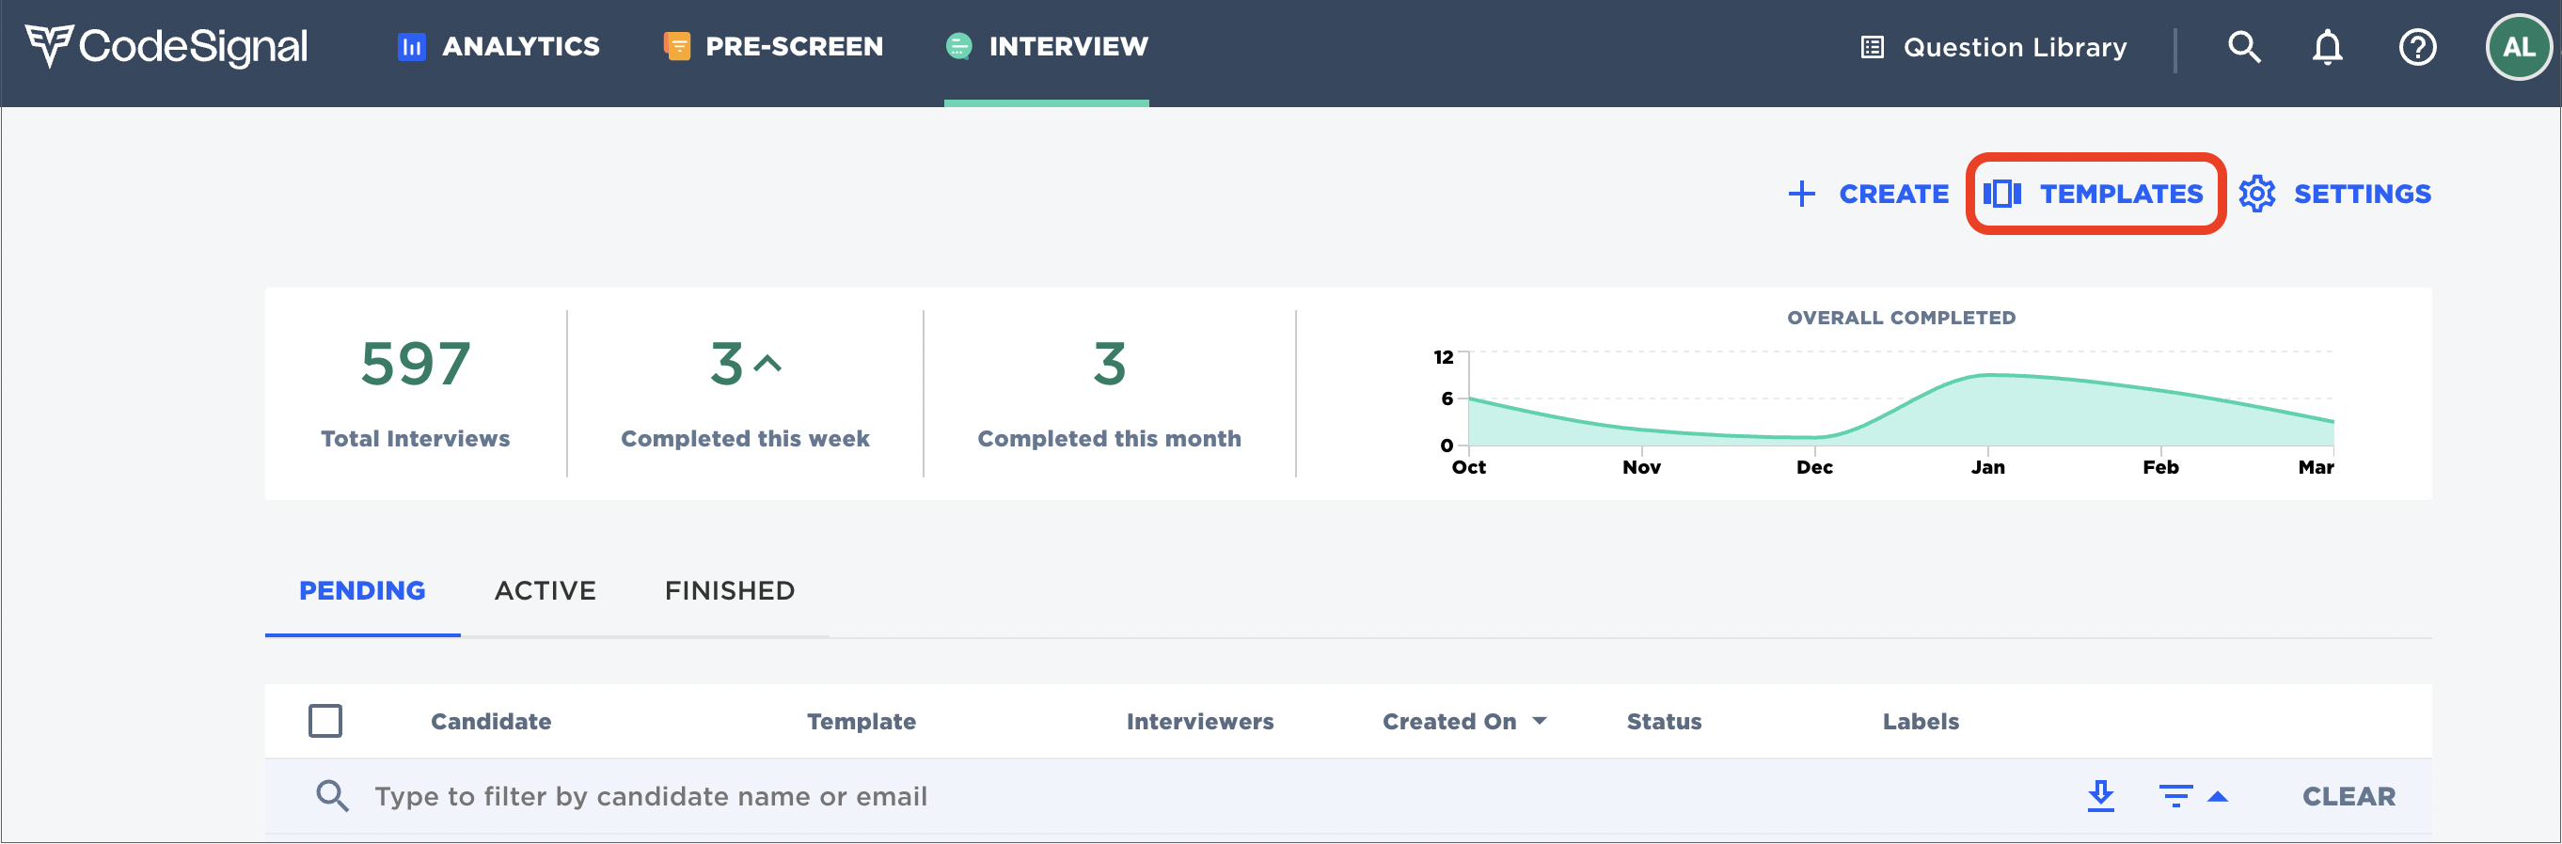Open the filter lines icon
This screenshot has height=844, width=2562.
2175,795
